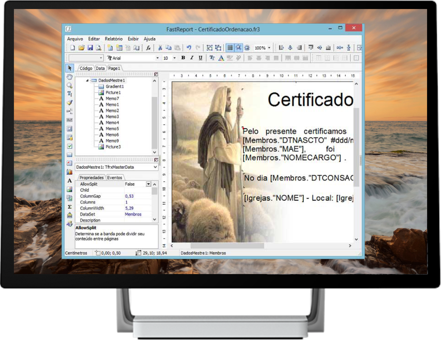441x340 pixels.
Task: Open the Relatório menu
Action: [x=114, y=39]
